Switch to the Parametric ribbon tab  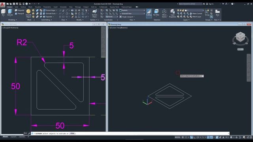(x=47, y=7)
